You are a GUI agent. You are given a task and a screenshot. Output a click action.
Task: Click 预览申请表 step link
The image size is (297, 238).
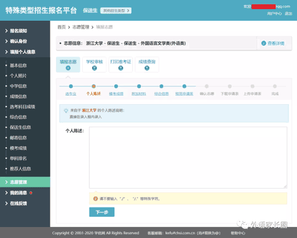[x=184, y=94]
